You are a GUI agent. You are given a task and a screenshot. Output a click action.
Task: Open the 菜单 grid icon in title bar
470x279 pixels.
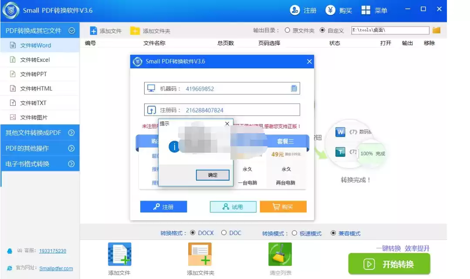click(366, 10)
